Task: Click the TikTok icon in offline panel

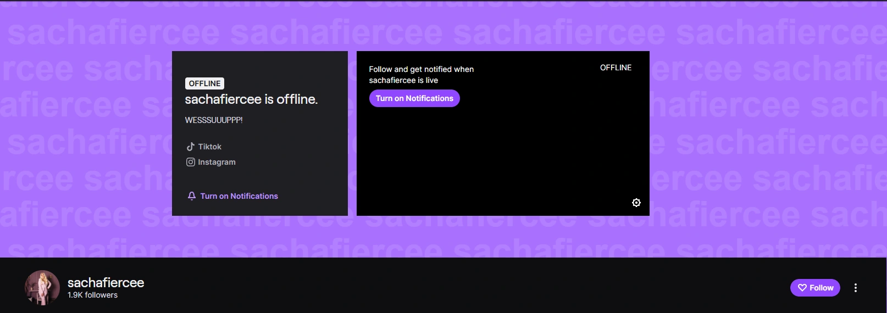Action: point(191,147)
